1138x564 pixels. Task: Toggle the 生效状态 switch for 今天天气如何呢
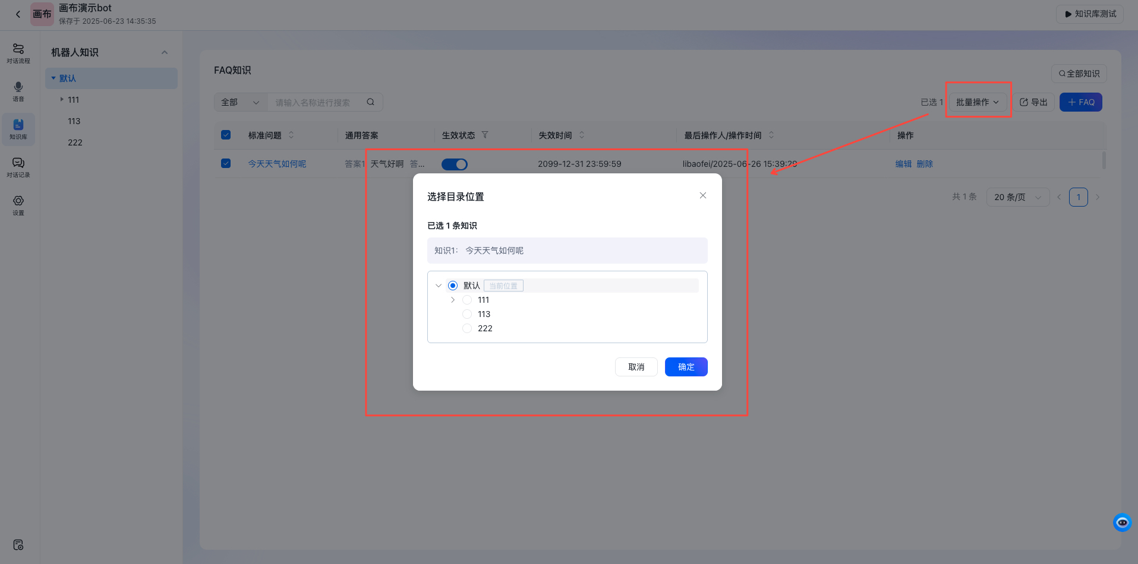pos(454,164)
